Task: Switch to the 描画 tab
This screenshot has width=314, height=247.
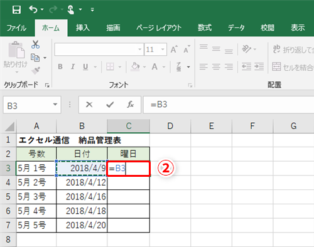Action: (x=113, y=28)
